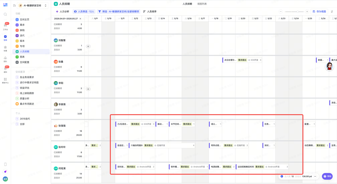Open 团队 team section icon
Screen dimensions: 337x184
[x=5, y=59]
